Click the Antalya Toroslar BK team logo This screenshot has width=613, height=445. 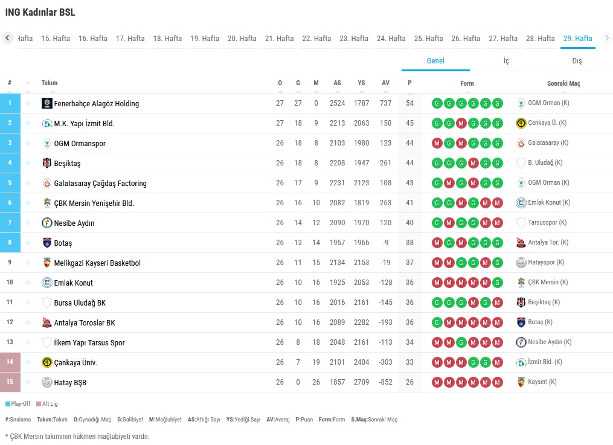47,322
